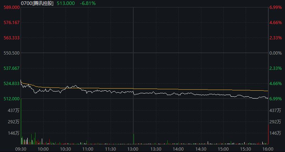The image size is (285, 152).
Task: Click the red 6.99% top right label
Action: (275, 7)
